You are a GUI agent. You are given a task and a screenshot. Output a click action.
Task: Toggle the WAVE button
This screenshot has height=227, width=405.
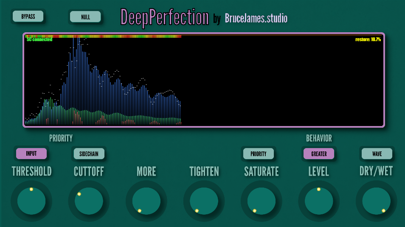(x=377, y=154)
